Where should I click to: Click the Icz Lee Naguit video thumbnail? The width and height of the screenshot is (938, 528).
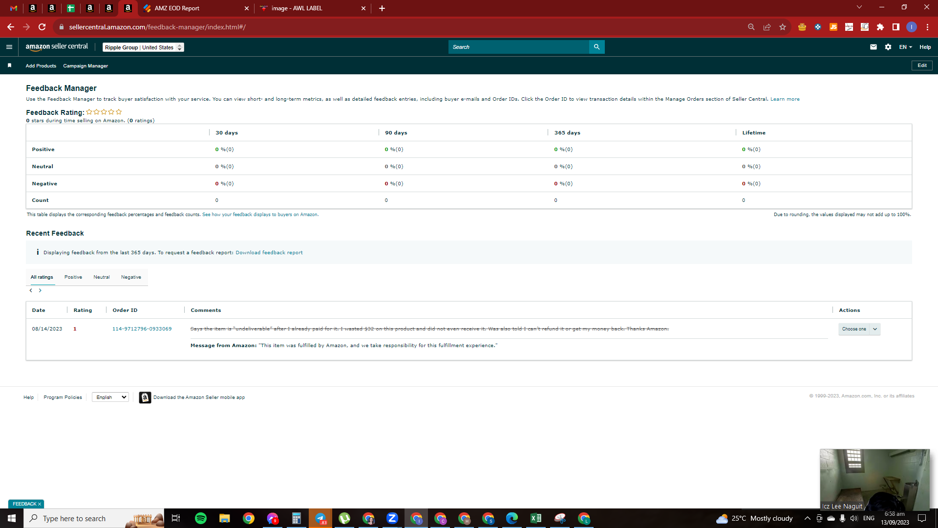click(874, 480)
